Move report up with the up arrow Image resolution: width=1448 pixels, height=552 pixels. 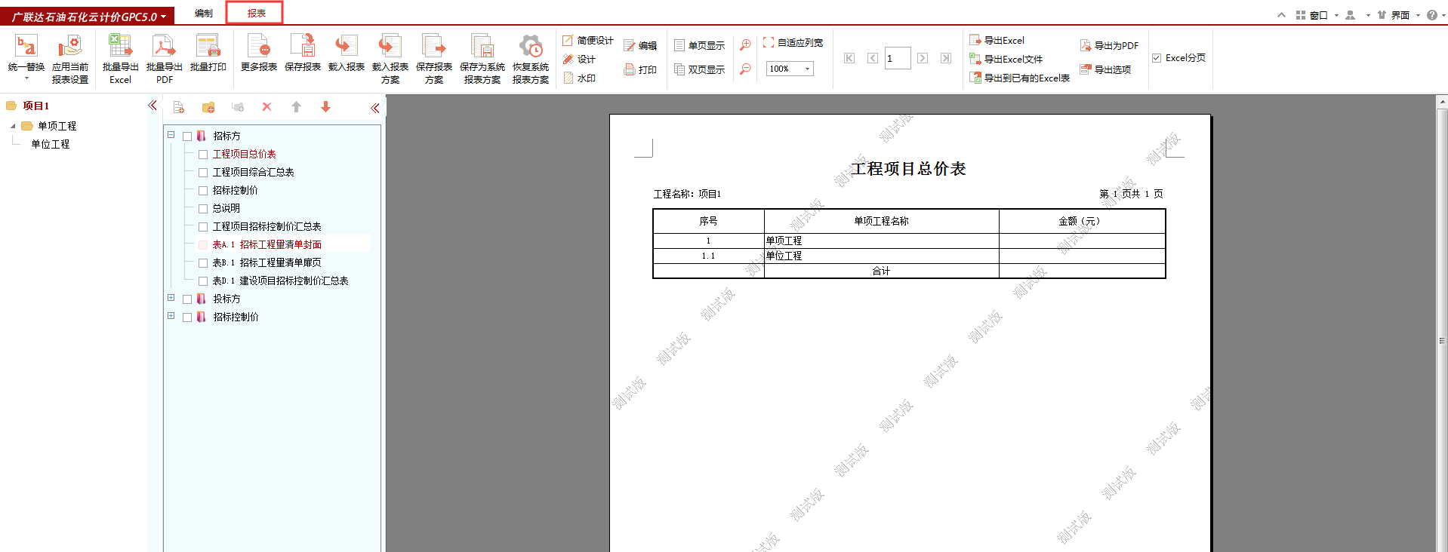coord(296,107)
